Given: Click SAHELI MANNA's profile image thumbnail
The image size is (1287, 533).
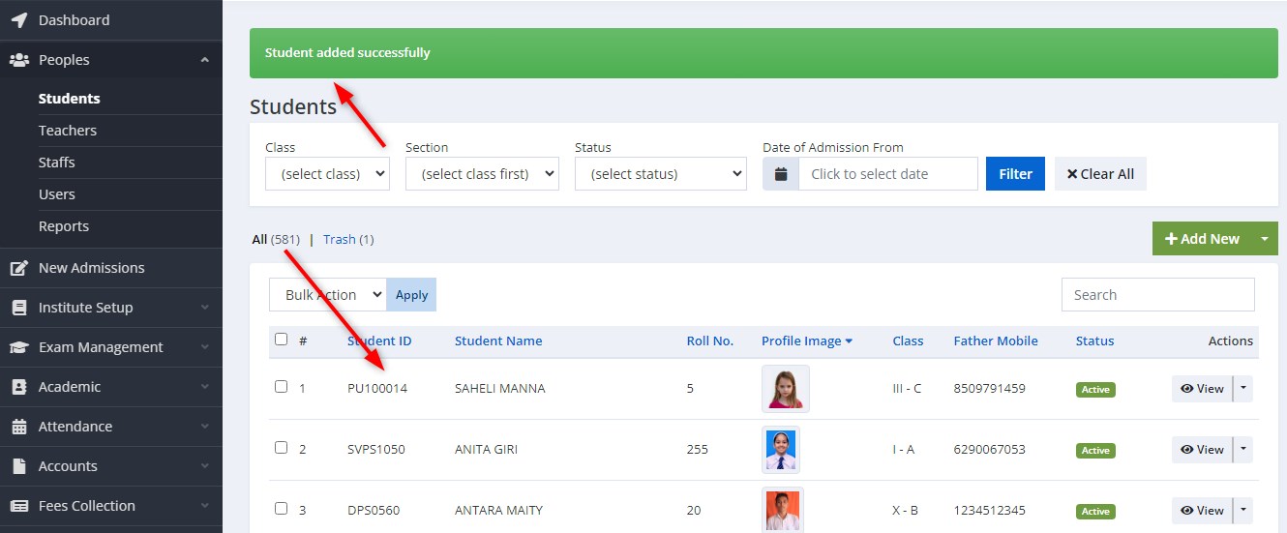Looking at the screenshot, I should 786,389.
